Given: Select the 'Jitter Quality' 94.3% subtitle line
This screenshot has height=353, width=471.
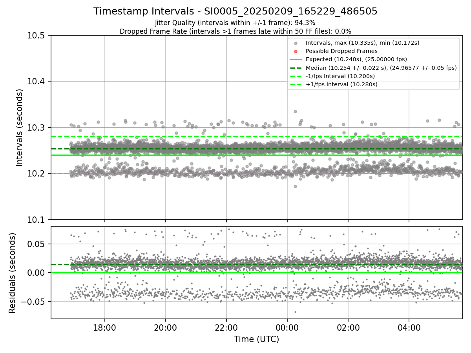Looking at the screenshot, I should tap(235, 23).
